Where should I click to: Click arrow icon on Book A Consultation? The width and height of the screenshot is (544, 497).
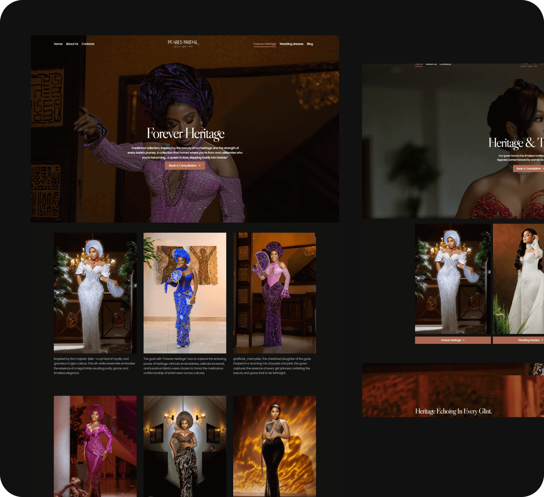pos(199,166)
